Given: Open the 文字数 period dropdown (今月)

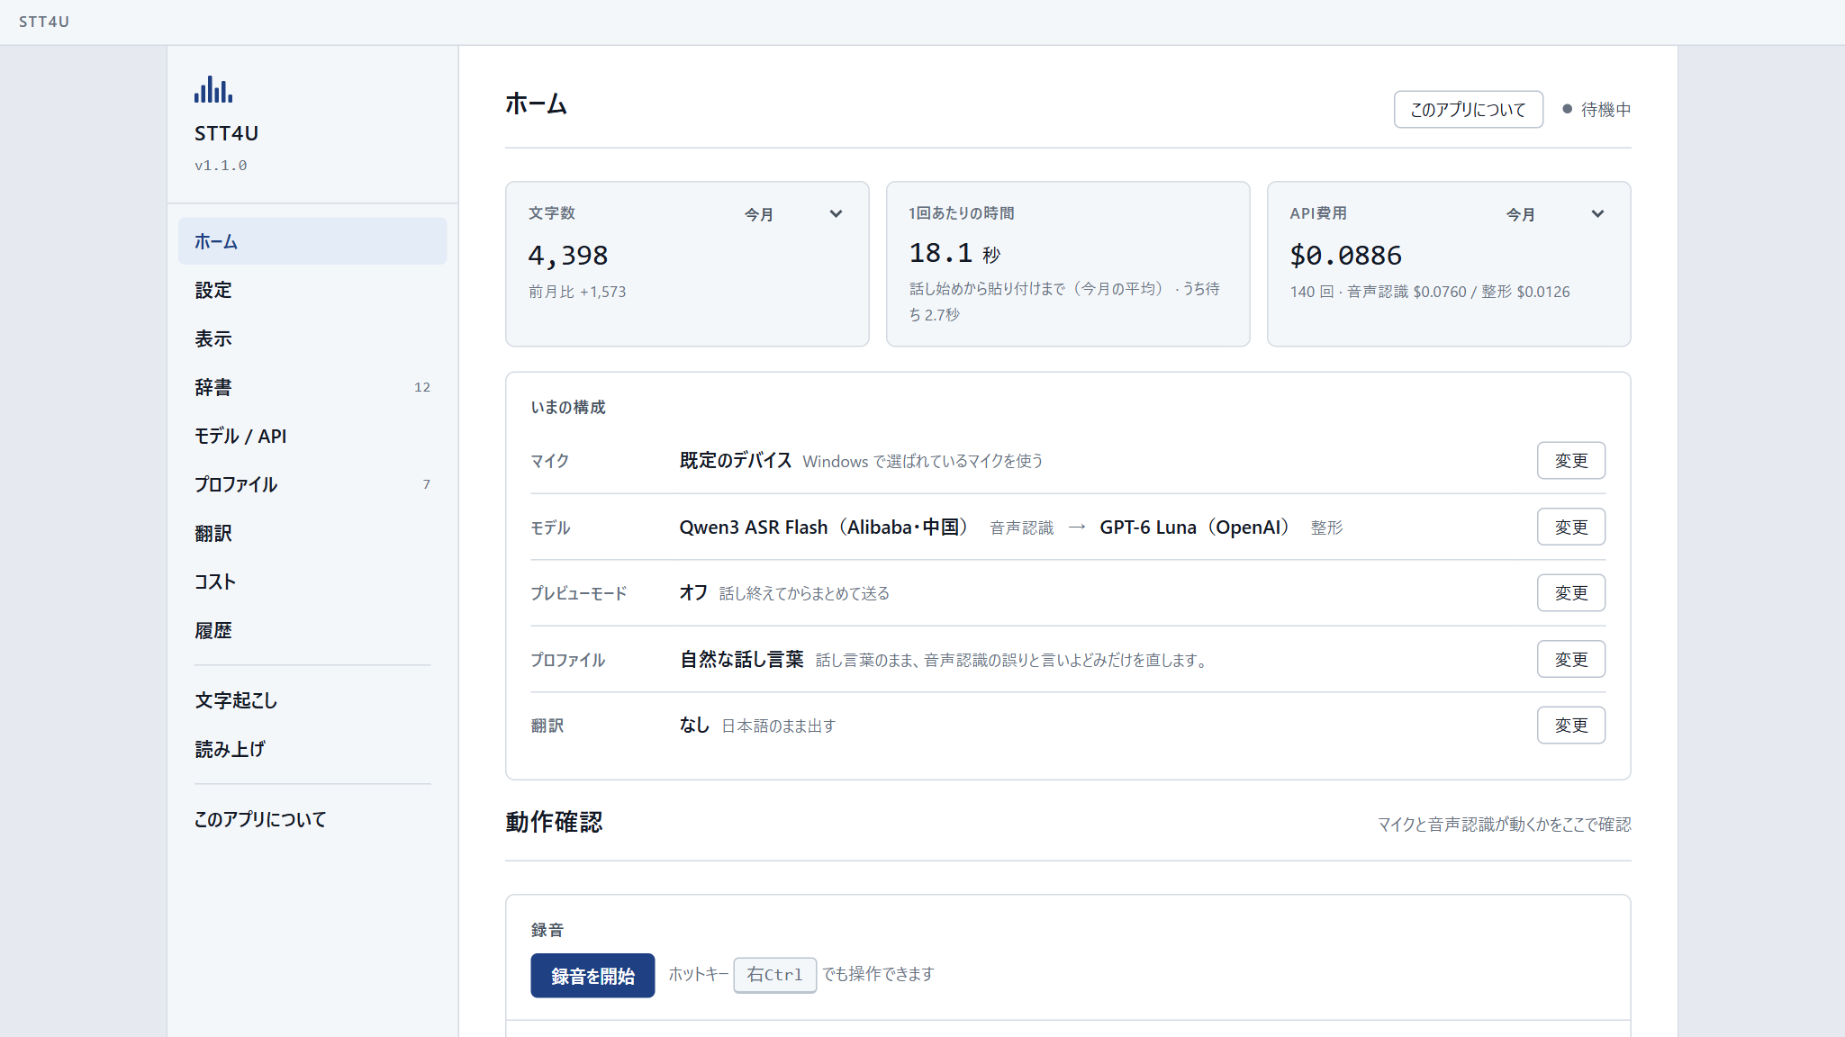Looking at the screenshot, I should (792, 214).
